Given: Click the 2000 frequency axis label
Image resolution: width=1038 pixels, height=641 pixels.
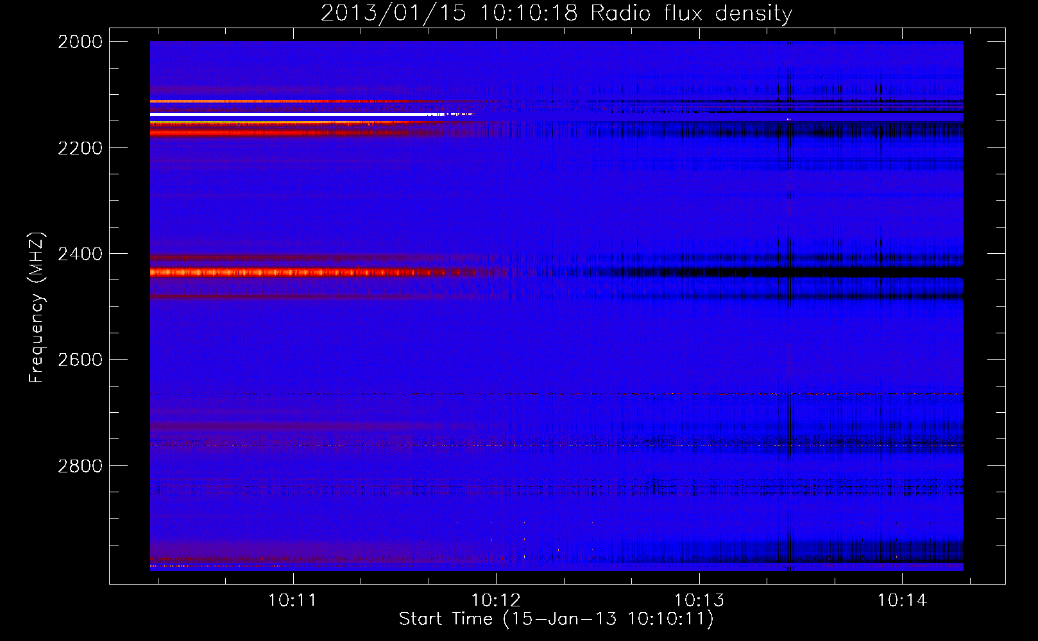Looking at the screenshot, I should click(x=80, y=42).
